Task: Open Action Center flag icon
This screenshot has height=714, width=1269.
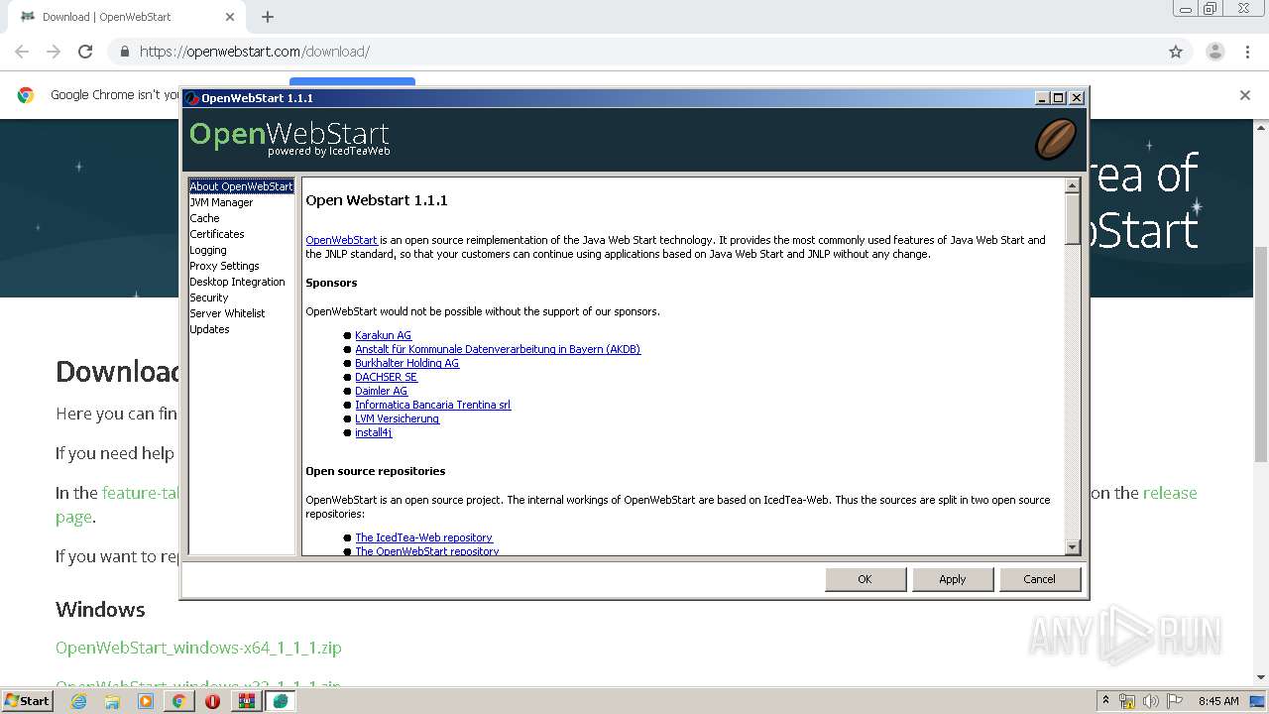Action: coord(1175,701)
